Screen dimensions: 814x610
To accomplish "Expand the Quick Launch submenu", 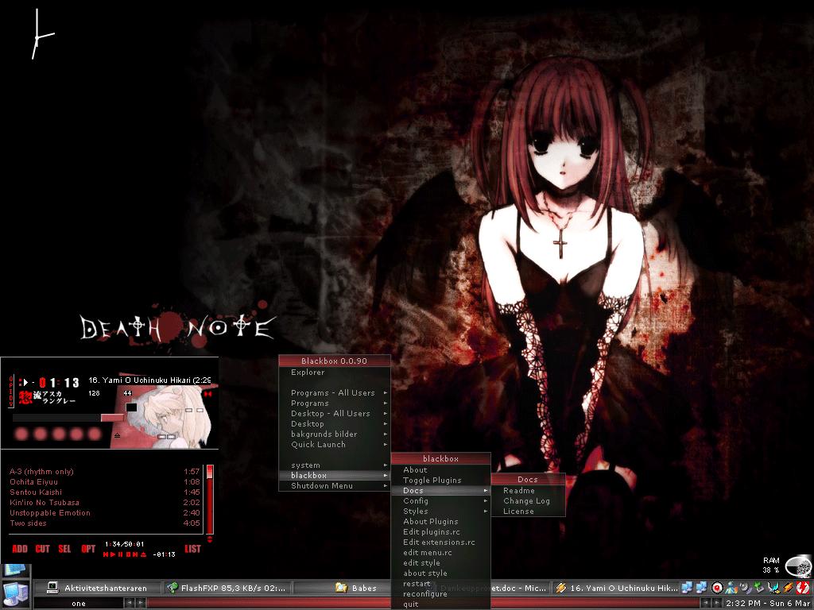I will click(335, 445).
